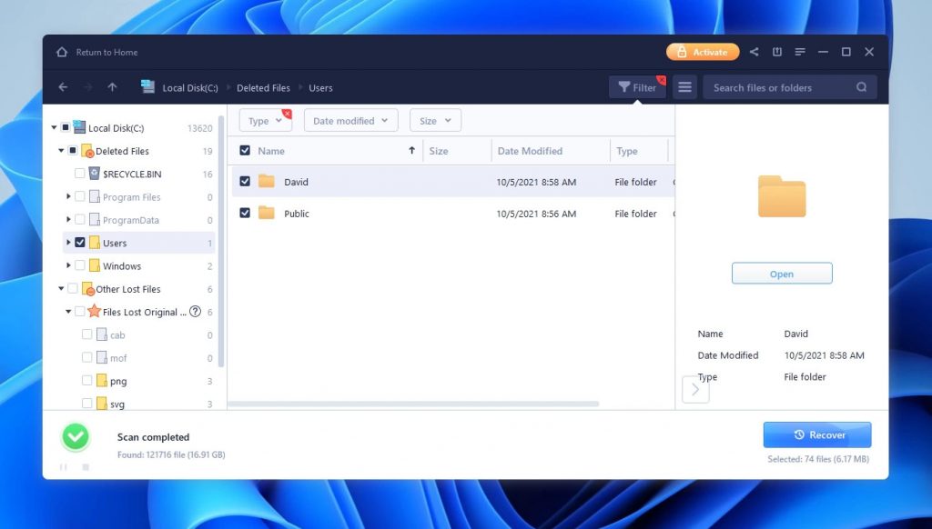
Task: Uncheck the David folder row checkbox
Action: (x=244, y=182)
